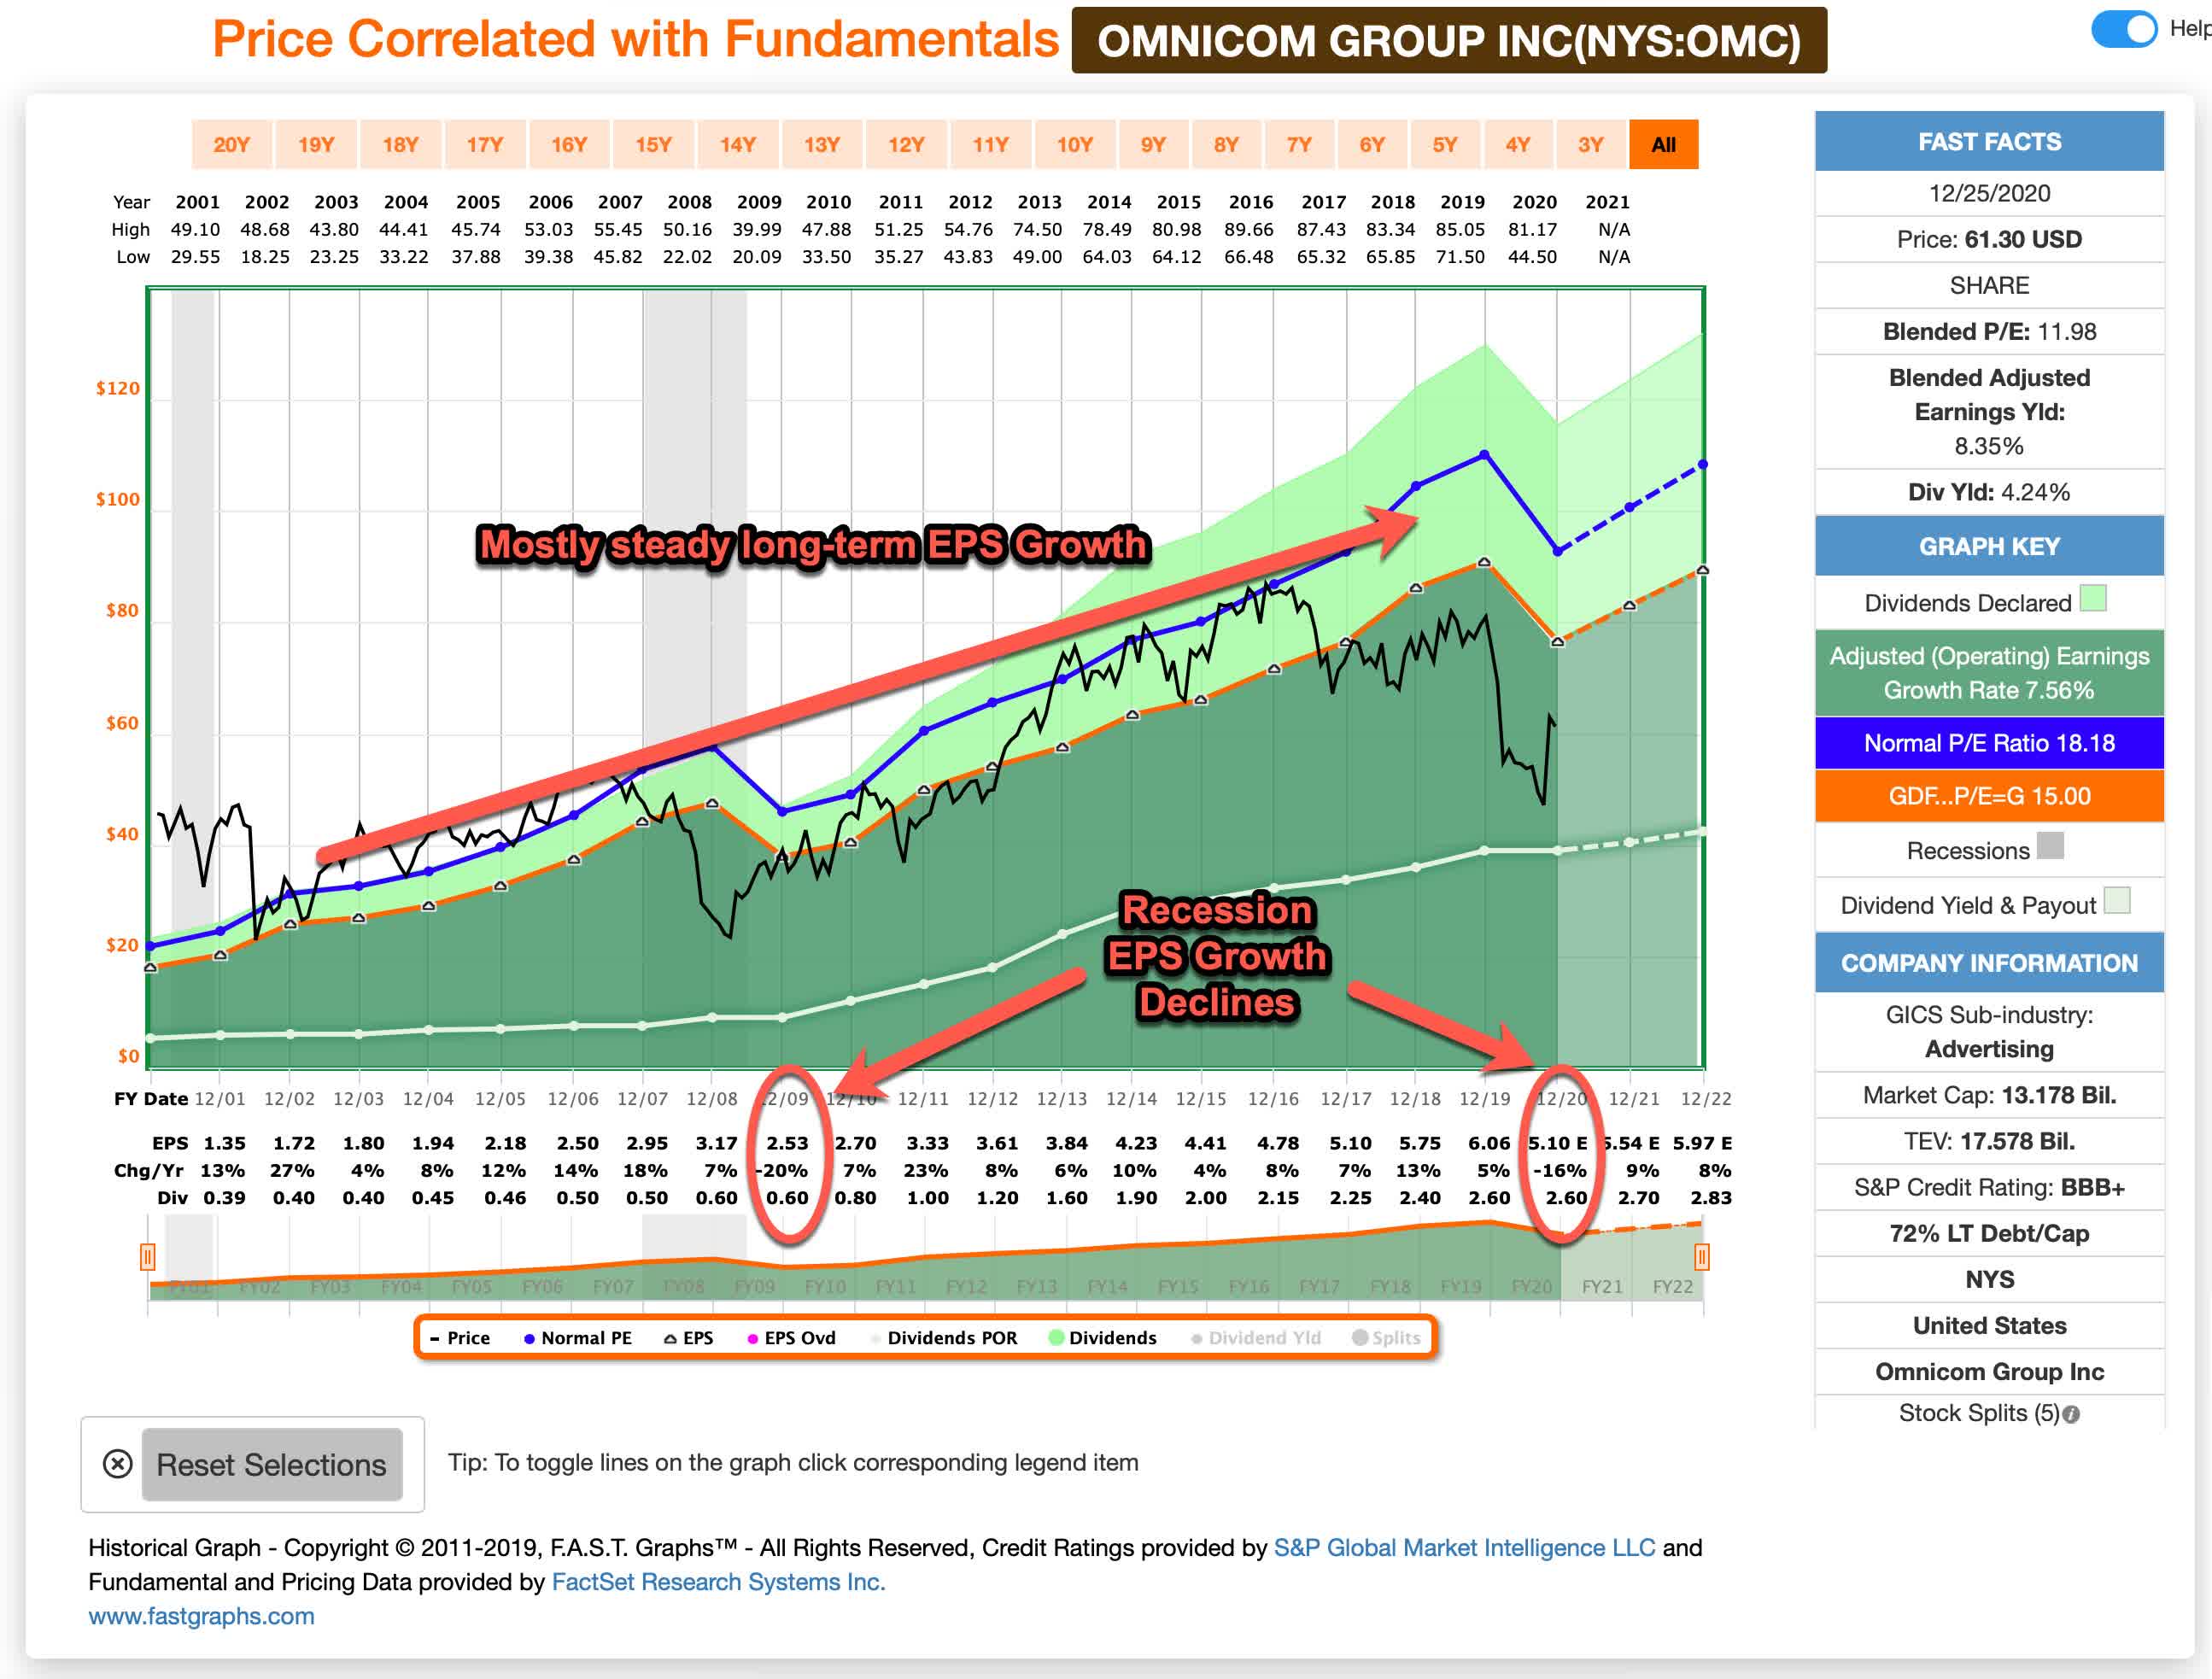Select the 15Y time range tab
This screenshot has height=1679, width=2212.
click(x=654, y=144)
